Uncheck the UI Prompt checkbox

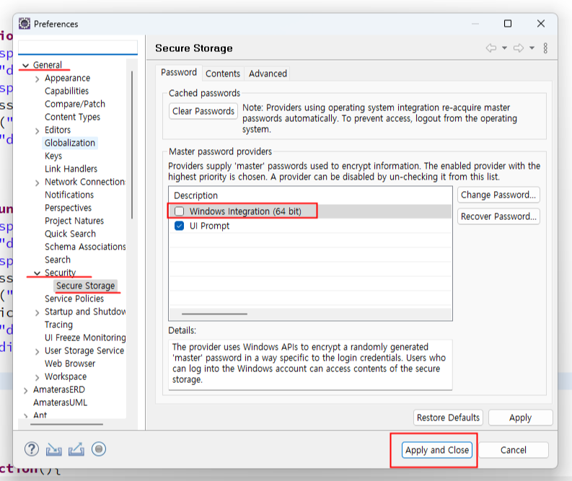coord(179,226)
